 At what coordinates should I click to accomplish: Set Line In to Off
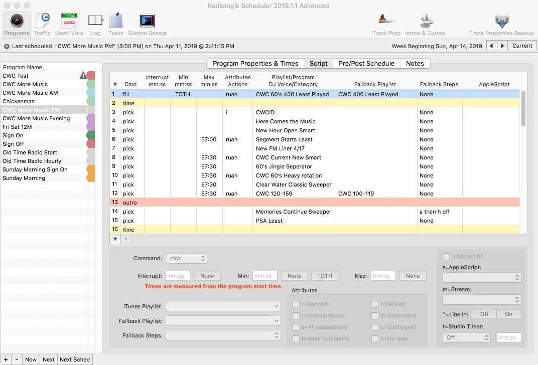click(484, 314)
